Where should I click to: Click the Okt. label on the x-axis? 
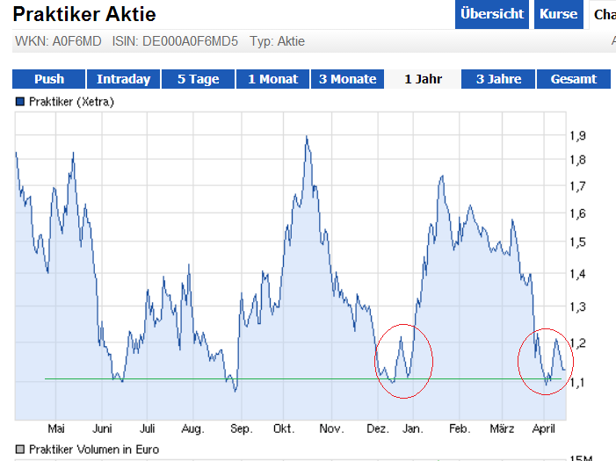pos(284,429)
